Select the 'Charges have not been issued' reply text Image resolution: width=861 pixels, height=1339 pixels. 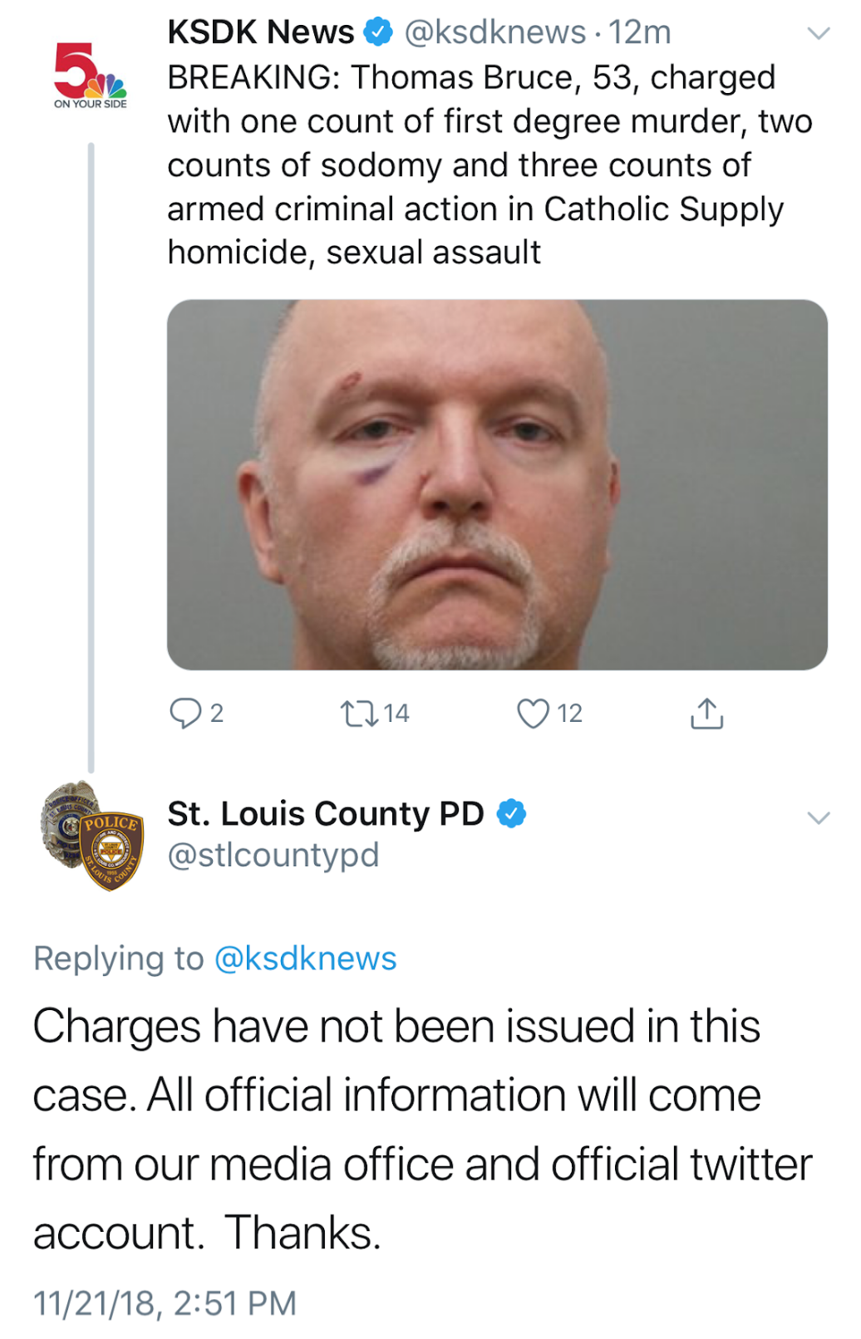tap(422, 1129)
